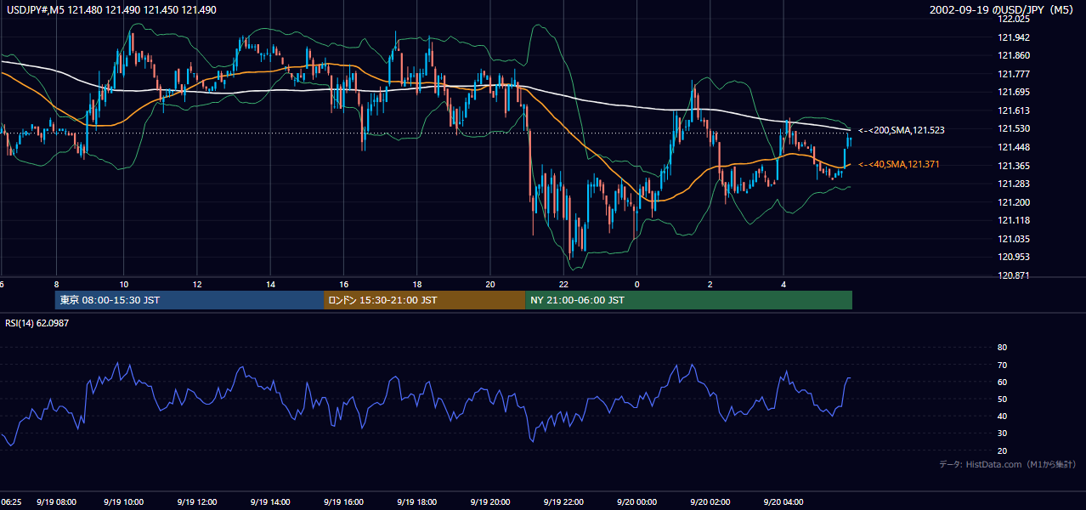Click hour marker 18 on price chart axis
Screen dimensions: 1086x510
point(417,284)
